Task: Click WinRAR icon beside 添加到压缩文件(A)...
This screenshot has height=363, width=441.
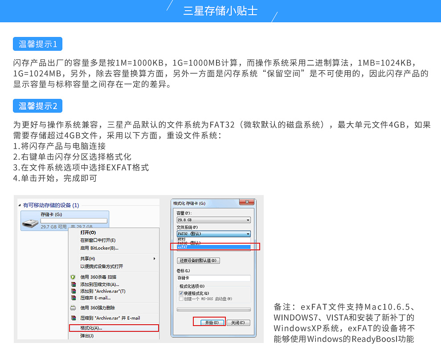Action: point(73,284)
